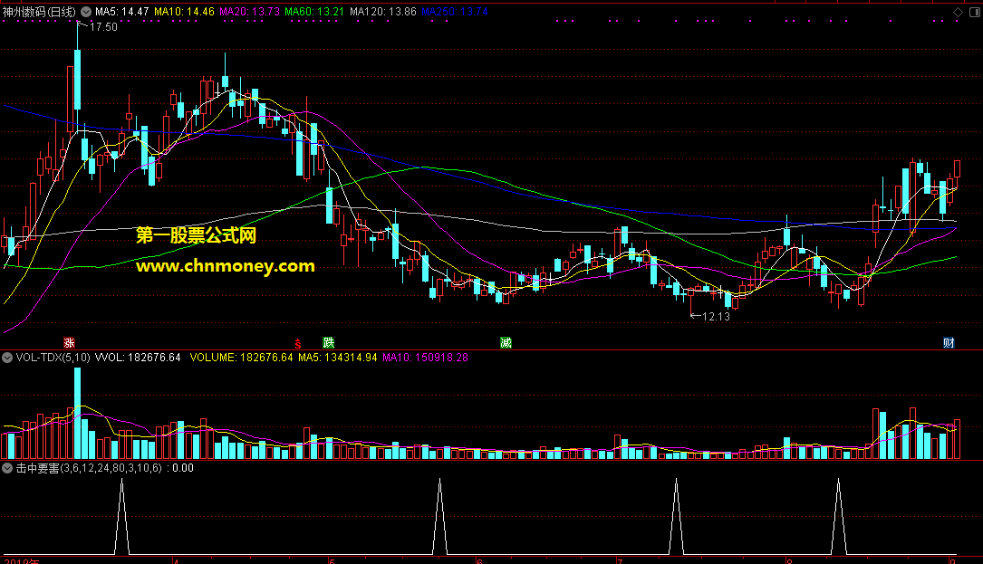
Task: Click the diamond icon at top right
Action: (x=958, y=12)
